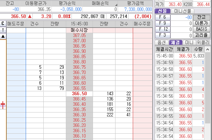Click the F 3 contract button
This screenshot has width=212, height=140.
163,35
